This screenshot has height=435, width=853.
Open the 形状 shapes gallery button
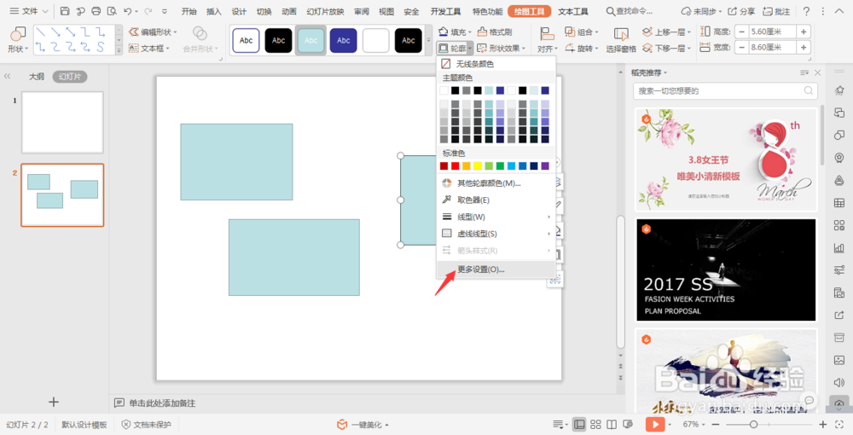[x=17, y=41]
